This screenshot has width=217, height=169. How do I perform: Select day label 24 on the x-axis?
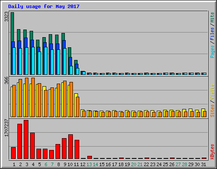(159, 164)
